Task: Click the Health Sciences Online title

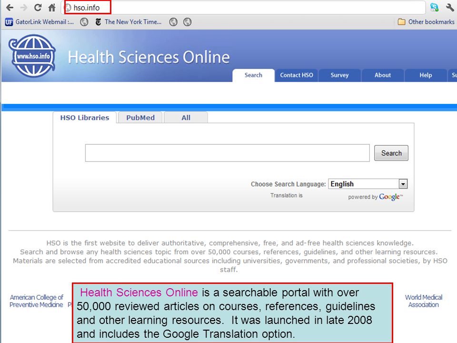Action: (x=149, y=57)
